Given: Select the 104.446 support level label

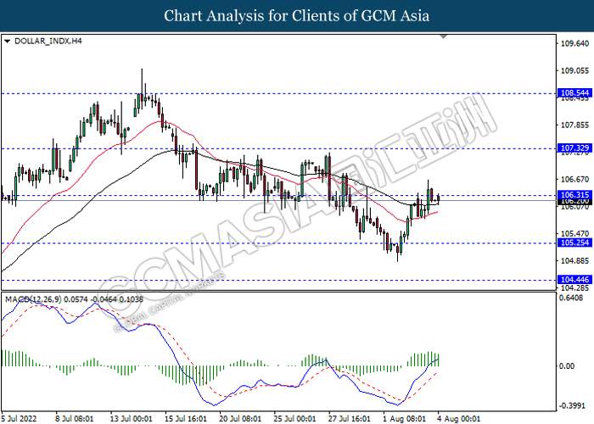Looking at the screenshot, I should coord(574,280).
